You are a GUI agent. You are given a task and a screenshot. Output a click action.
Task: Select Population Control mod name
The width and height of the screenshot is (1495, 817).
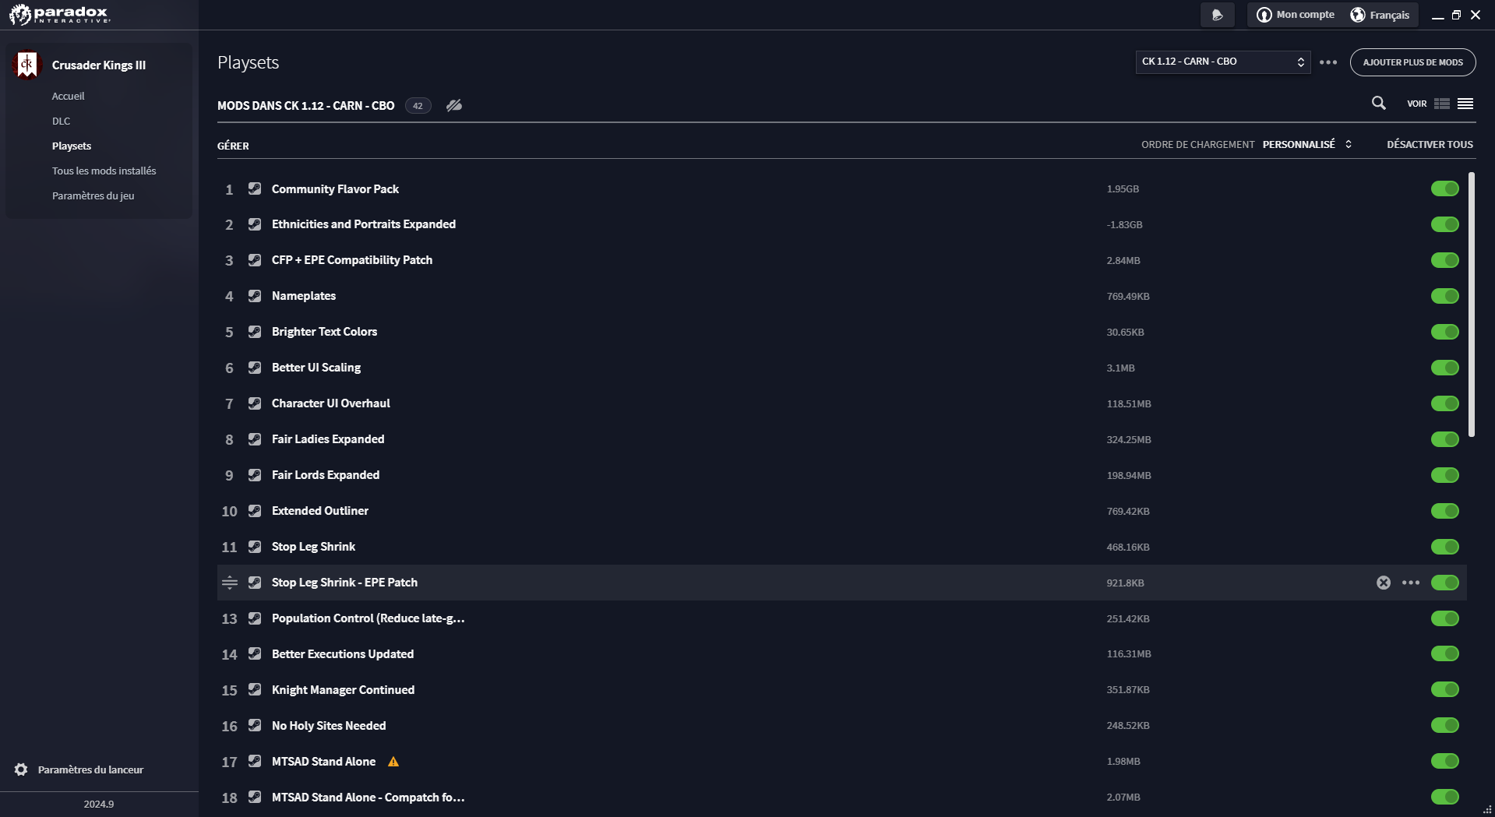(x=368, y=618)
